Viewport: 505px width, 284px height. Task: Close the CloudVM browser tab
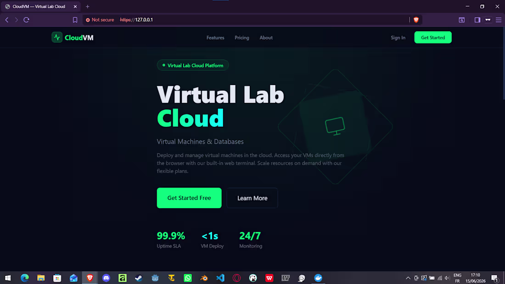tap(75, 6)
